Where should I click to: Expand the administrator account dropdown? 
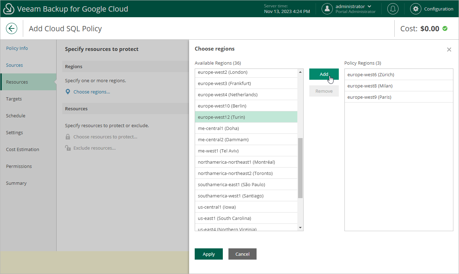point(369,7)
